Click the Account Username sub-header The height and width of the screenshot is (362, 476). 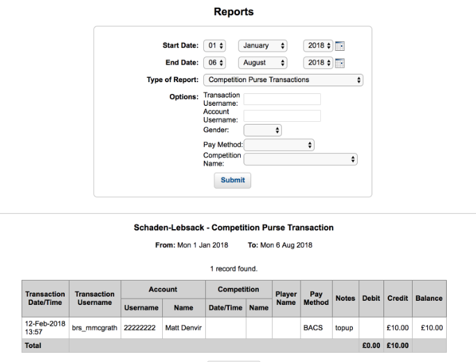pos(141,308)
